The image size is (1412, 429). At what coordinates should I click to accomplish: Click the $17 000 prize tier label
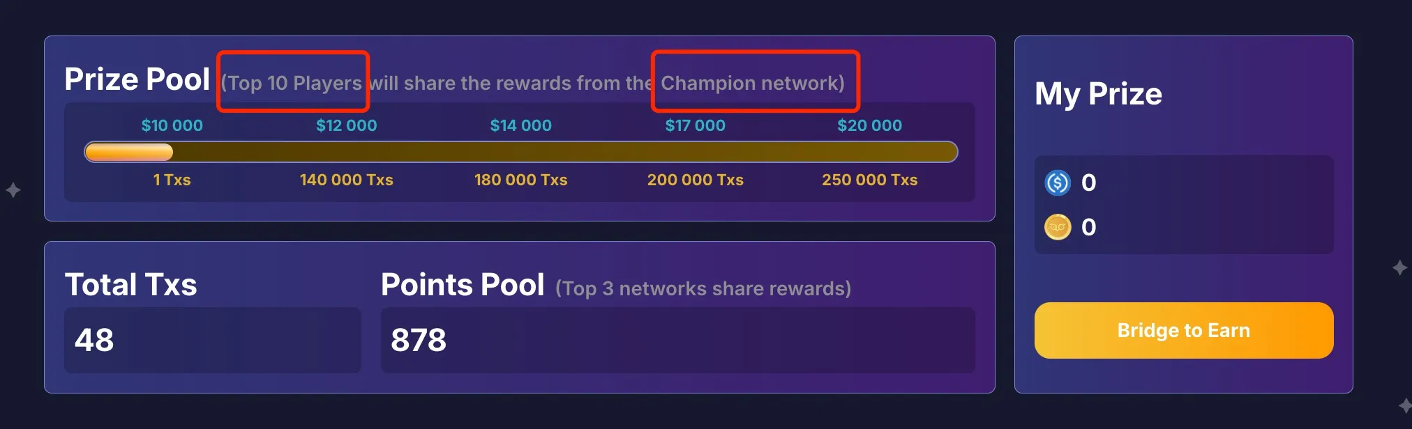click(x=695, y=125)
